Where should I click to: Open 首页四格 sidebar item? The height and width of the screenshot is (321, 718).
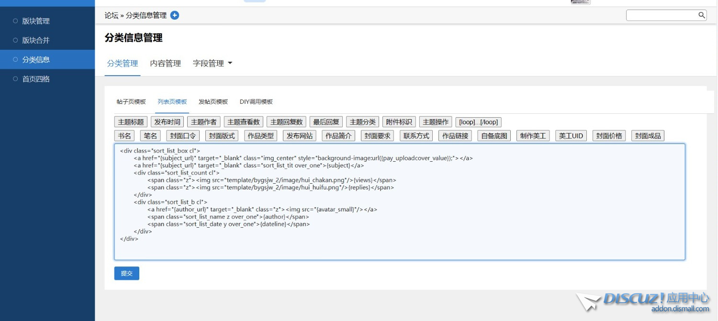click(x=36, y=79)
